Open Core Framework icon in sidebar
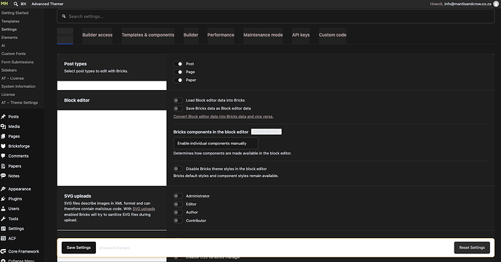This screenshot has width=501, height=262. (3, 251)
